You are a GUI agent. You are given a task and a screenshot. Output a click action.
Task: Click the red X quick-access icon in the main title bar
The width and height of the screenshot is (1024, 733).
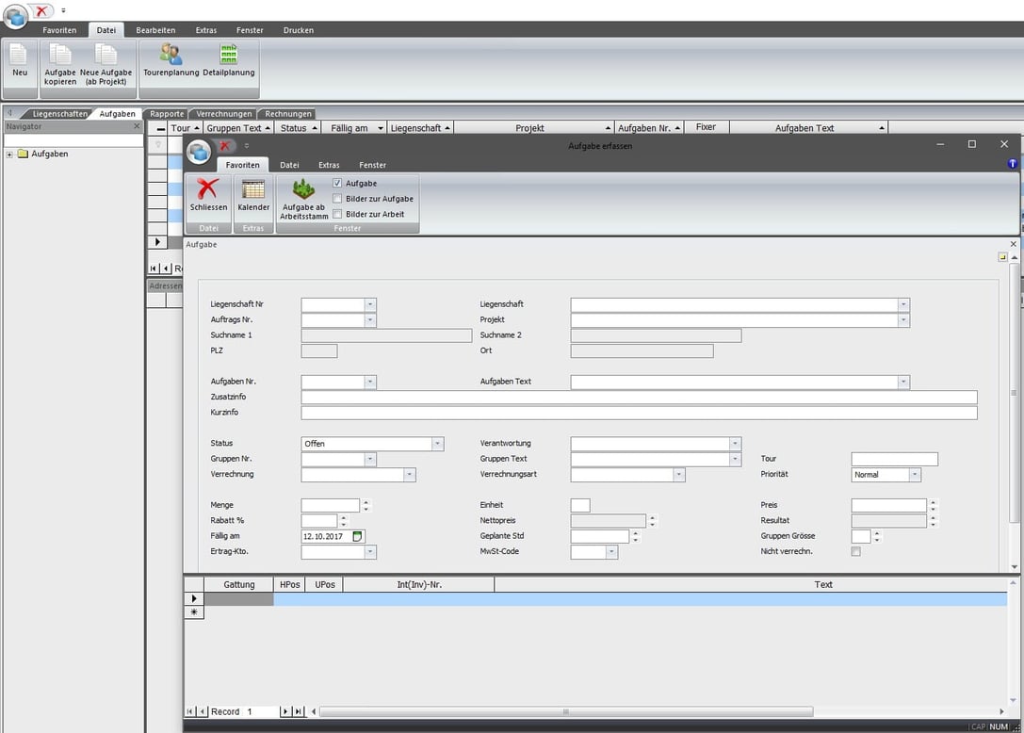click(x=41, y=10)
